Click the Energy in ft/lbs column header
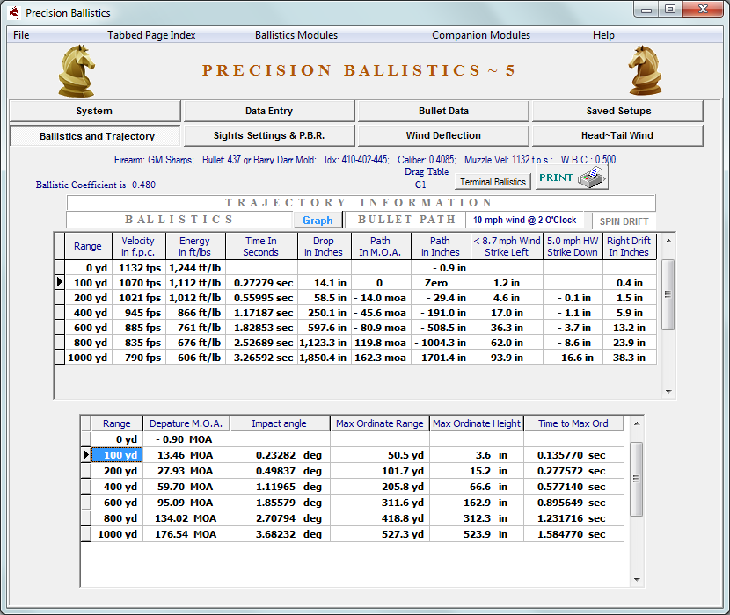Image resolution: width=730 pixels, height=615 pixels. [195, 246]
